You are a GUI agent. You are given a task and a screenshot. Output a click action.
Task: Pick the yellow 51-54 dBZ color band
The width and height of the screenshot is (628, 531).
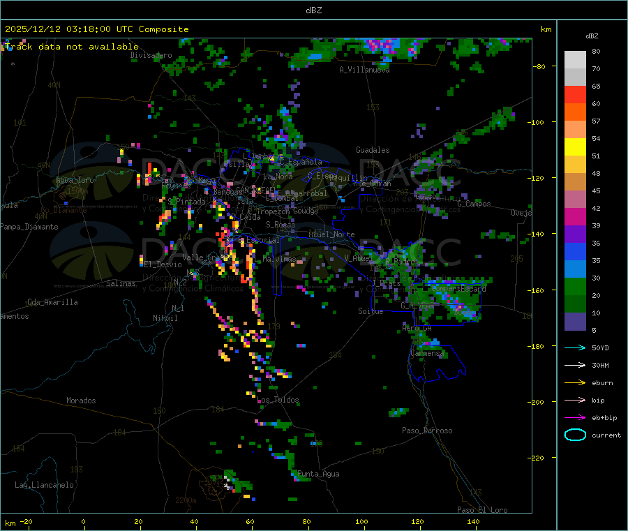[575, 147]
